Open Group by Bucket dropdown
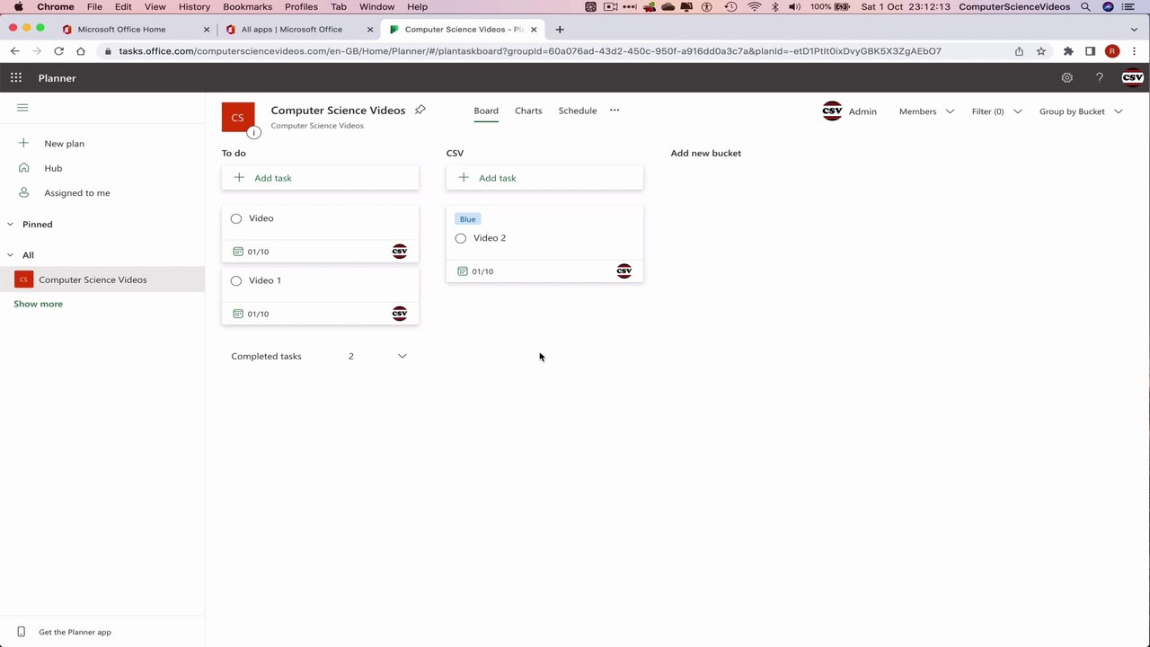Image resolution: width=1150 pixels, height=647 pixels. (1081, 111)
